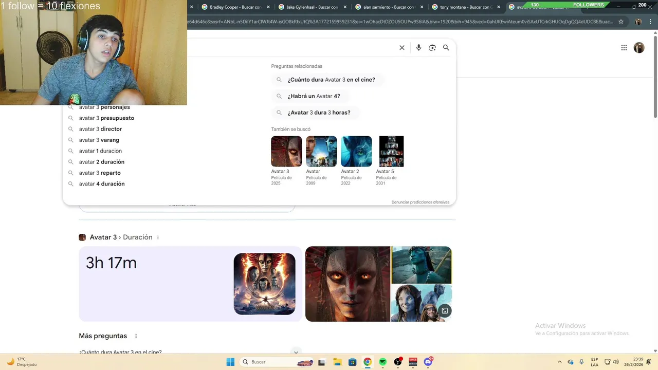658x370 pixels.
Task: Click the '¿Habrá un Avatar 4?' chip
Action: point(310,96)
